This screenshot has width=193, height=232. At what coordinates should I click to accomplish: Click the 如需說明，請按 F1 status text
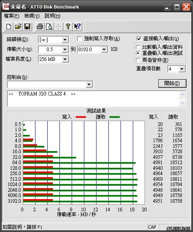pos(22,227)
